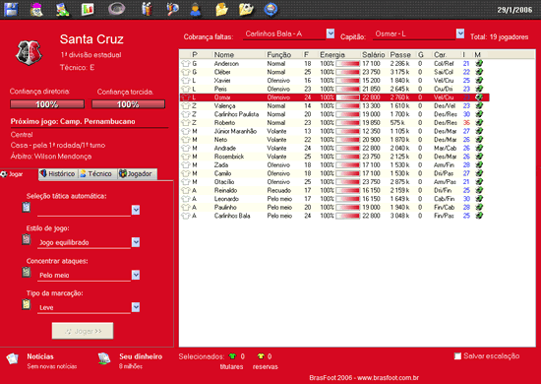Viewport: 541px width, 384px height.
Task: Select player Rosembrick in the list
Action: pyautogui.click(x=229, y=157)
